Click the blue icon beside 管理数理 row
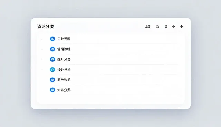The width and height of the screenshot is (221, 127). tap(52, 49)
